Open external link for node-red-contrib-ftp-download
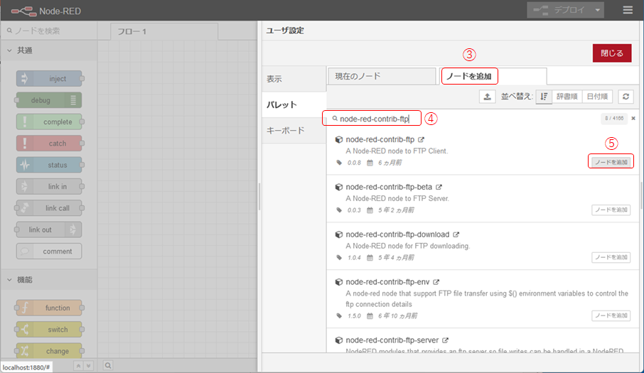 point(456,234)
